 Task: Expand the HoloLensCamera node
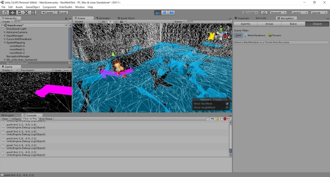click(5, 32)
